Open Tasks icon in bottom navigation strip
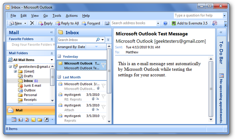This screenshot has width=235, height=140. coord(27,120)
